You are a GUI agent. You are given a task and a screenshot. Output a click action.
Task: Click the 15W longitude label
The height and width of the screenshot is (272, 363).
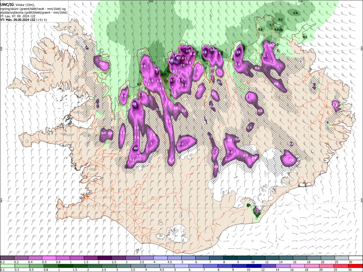(301, 1)
